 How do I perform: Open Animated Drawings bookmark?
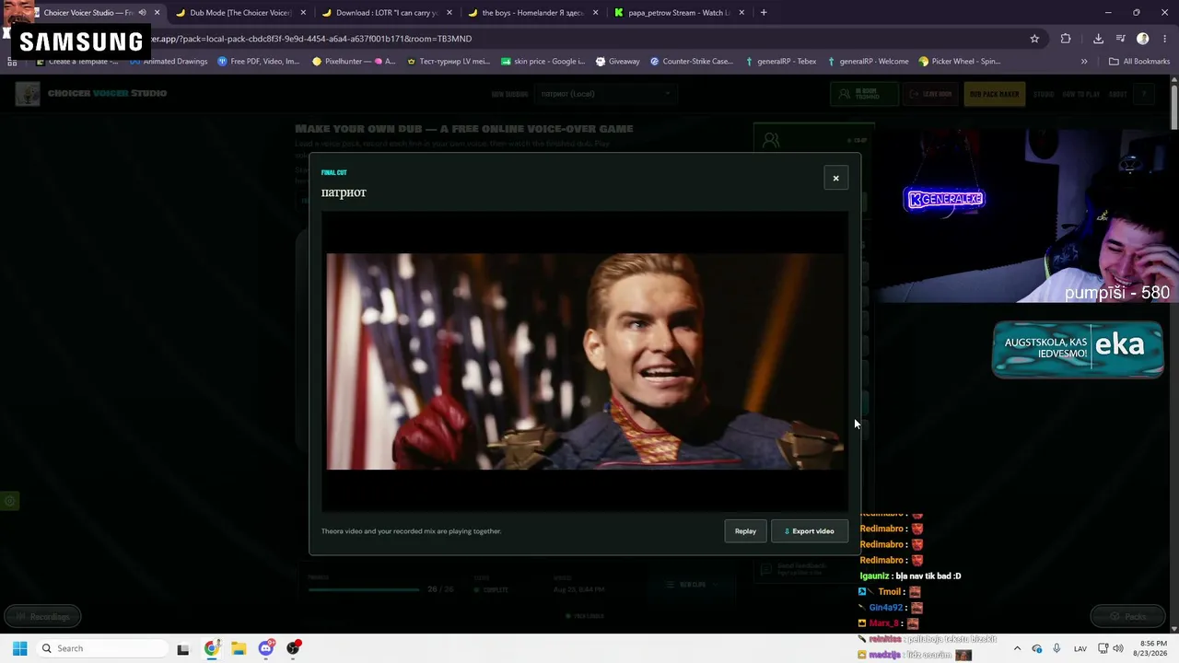[169, 62]
